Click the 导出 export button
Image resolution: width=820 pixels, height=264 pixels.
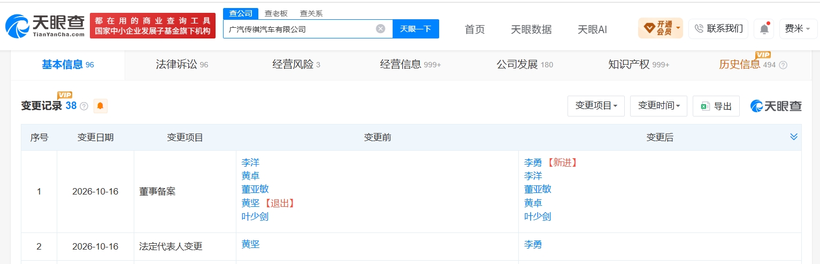[716, 106]
